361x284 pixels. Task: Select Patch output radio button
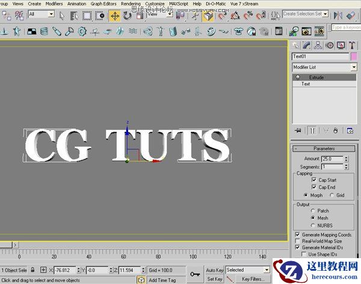[313, 211]
